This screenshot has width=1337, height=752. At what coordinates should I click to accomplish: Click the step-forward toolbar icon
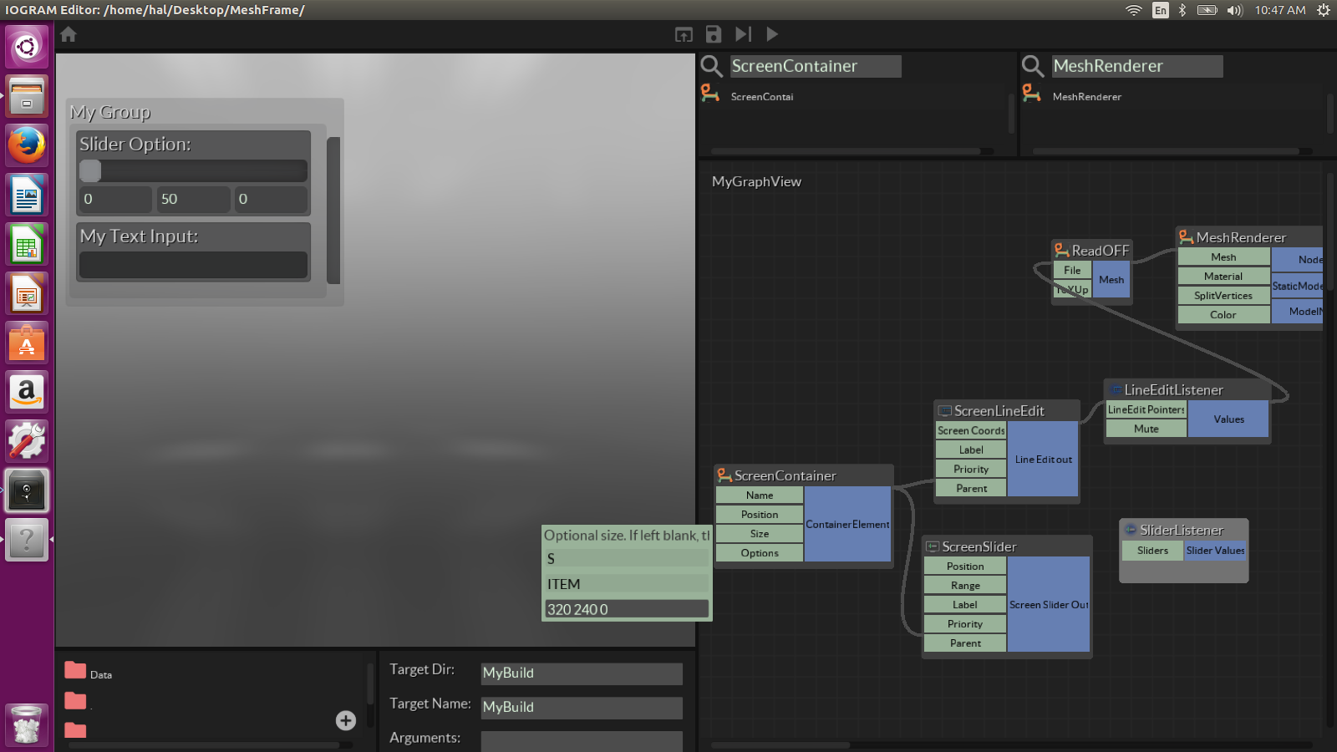coord(743,34)
